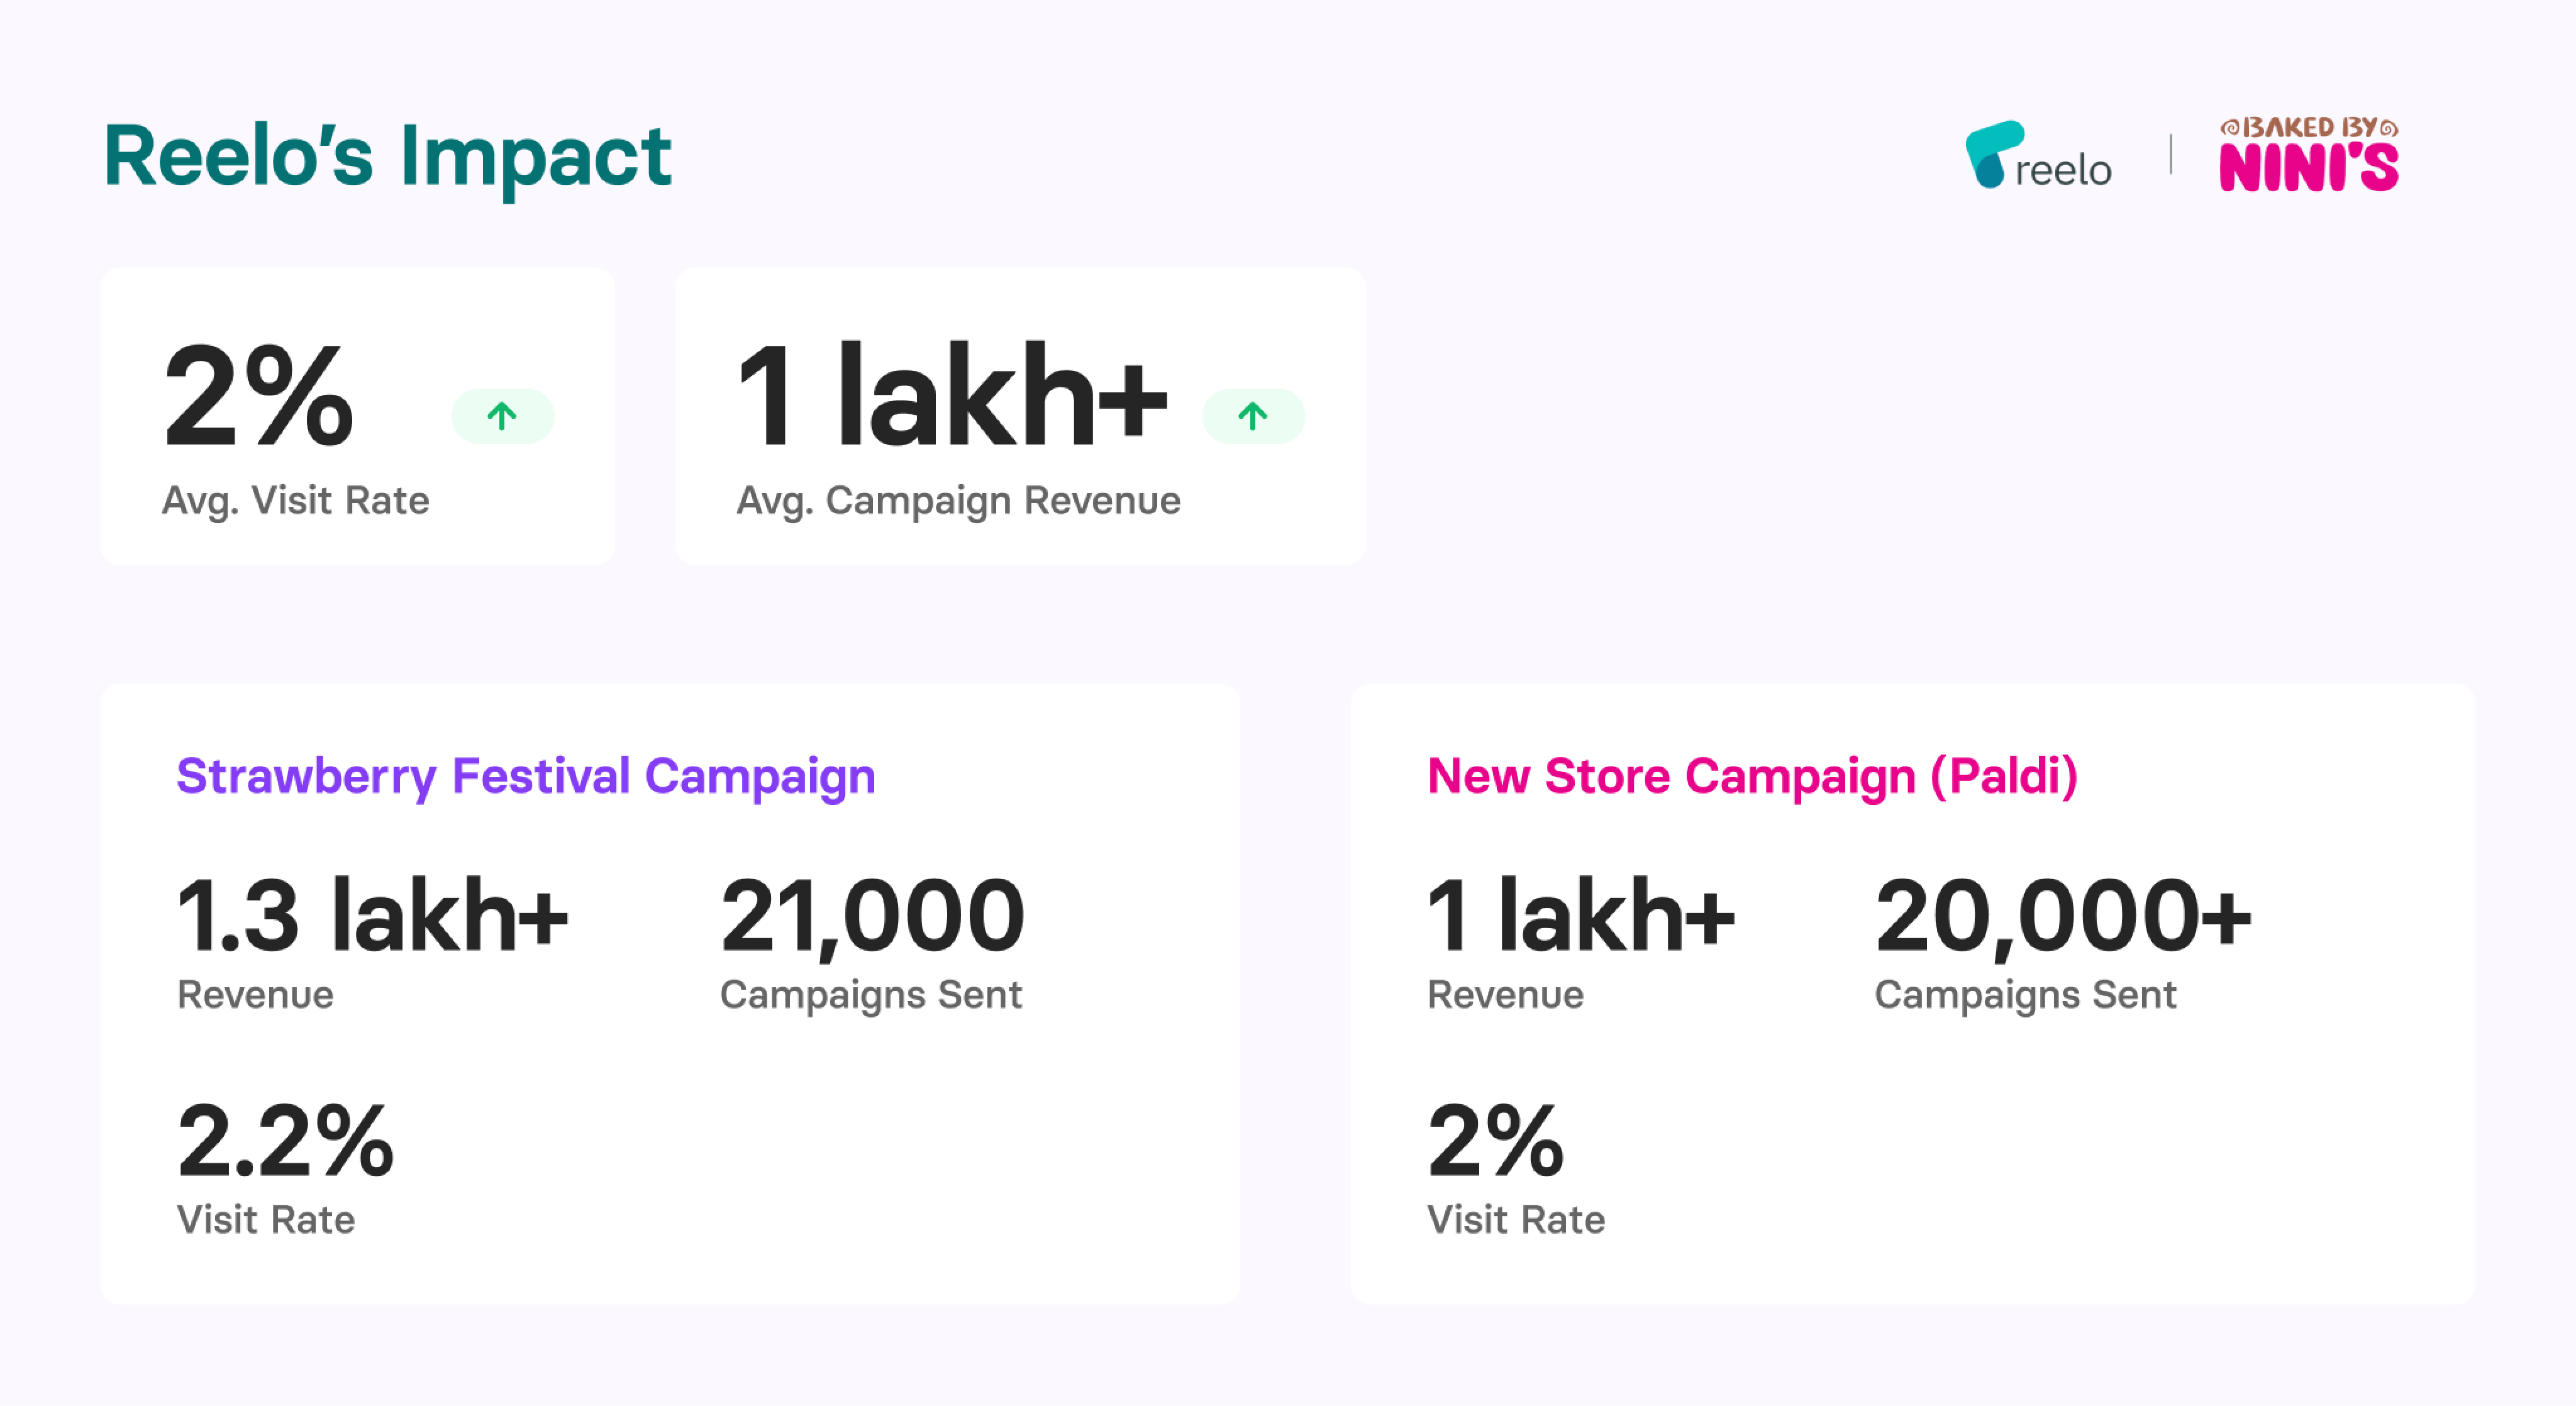Click the Avg. Visit Rate label

click(296, 500)
